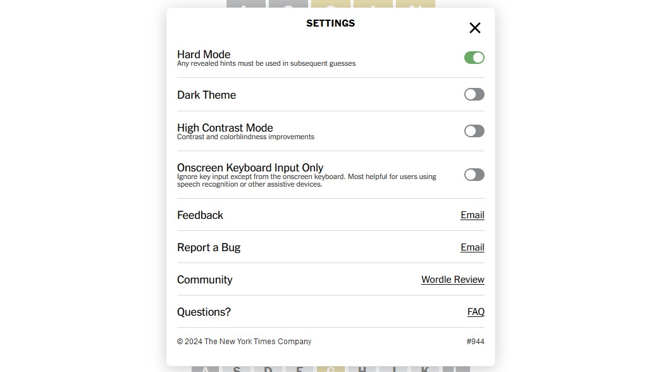This screenshot has height=372, width=661.
Task: Tap the yellow G key on keyboard
Action: click(330, 369)
